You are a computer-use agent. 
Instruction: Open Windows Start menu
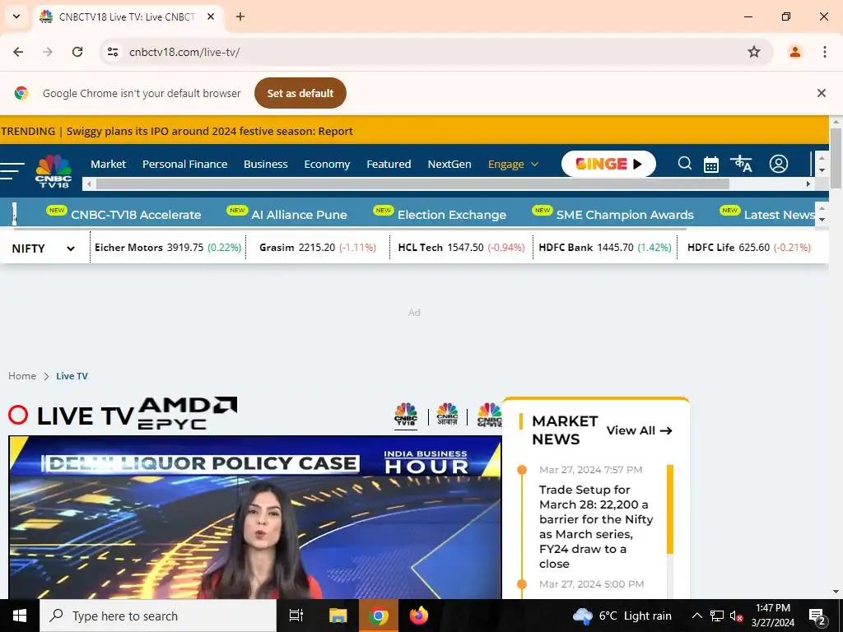(20, 616)
